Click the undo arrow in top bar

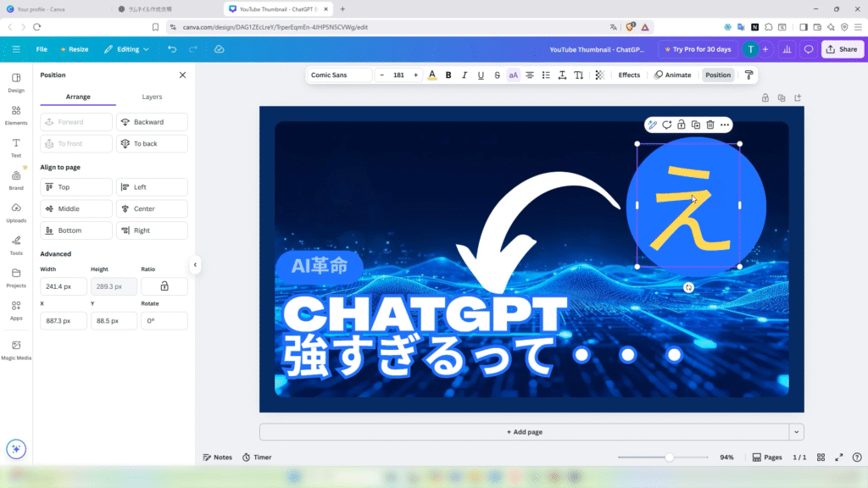173,49
